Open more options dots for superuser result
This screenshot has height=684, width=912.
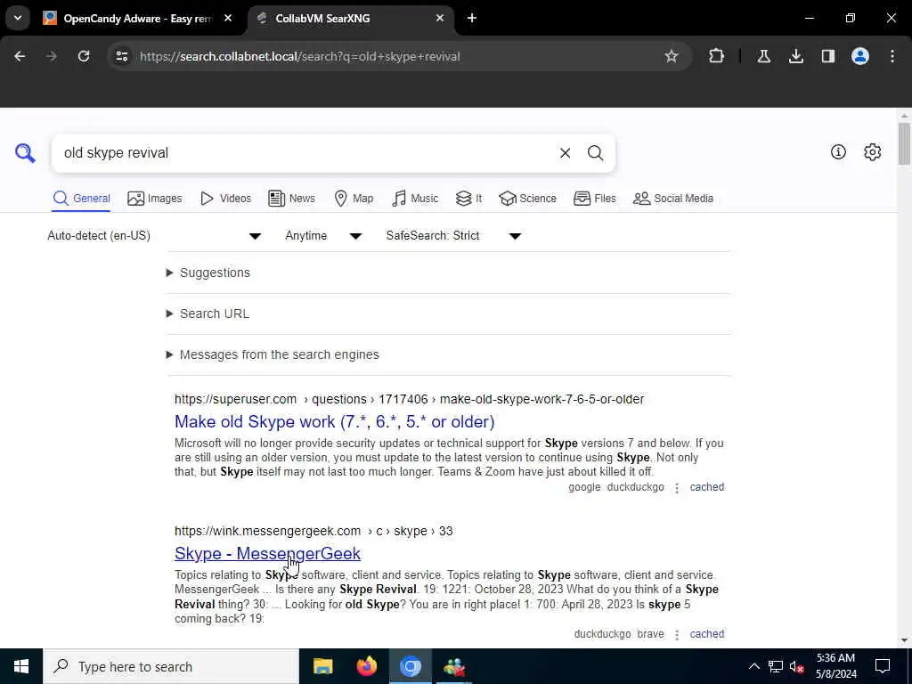coord(677,488)
